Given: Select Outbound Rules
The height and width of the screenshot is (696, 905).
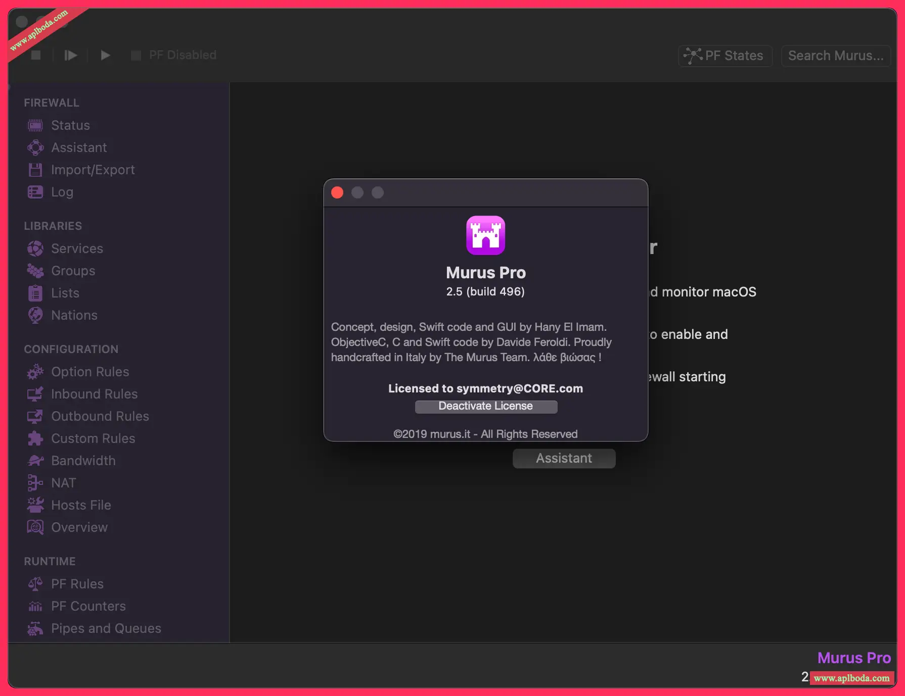Looking at the screenshot, I should 100,416.
